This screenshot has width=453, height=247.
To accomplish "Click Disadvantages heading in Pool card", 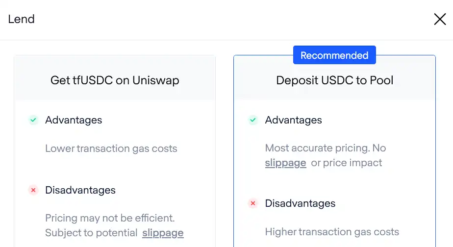I will click(x=300, y=203).
